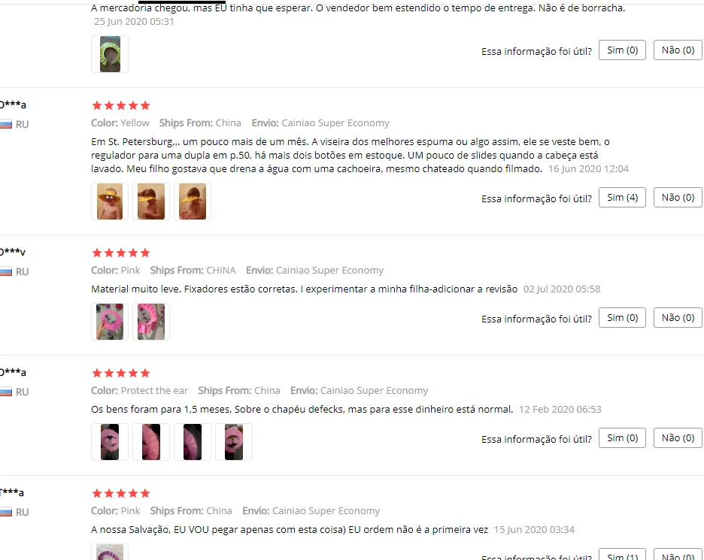Click the Russian flag icon beside D***v

click(x=6, y=271)
